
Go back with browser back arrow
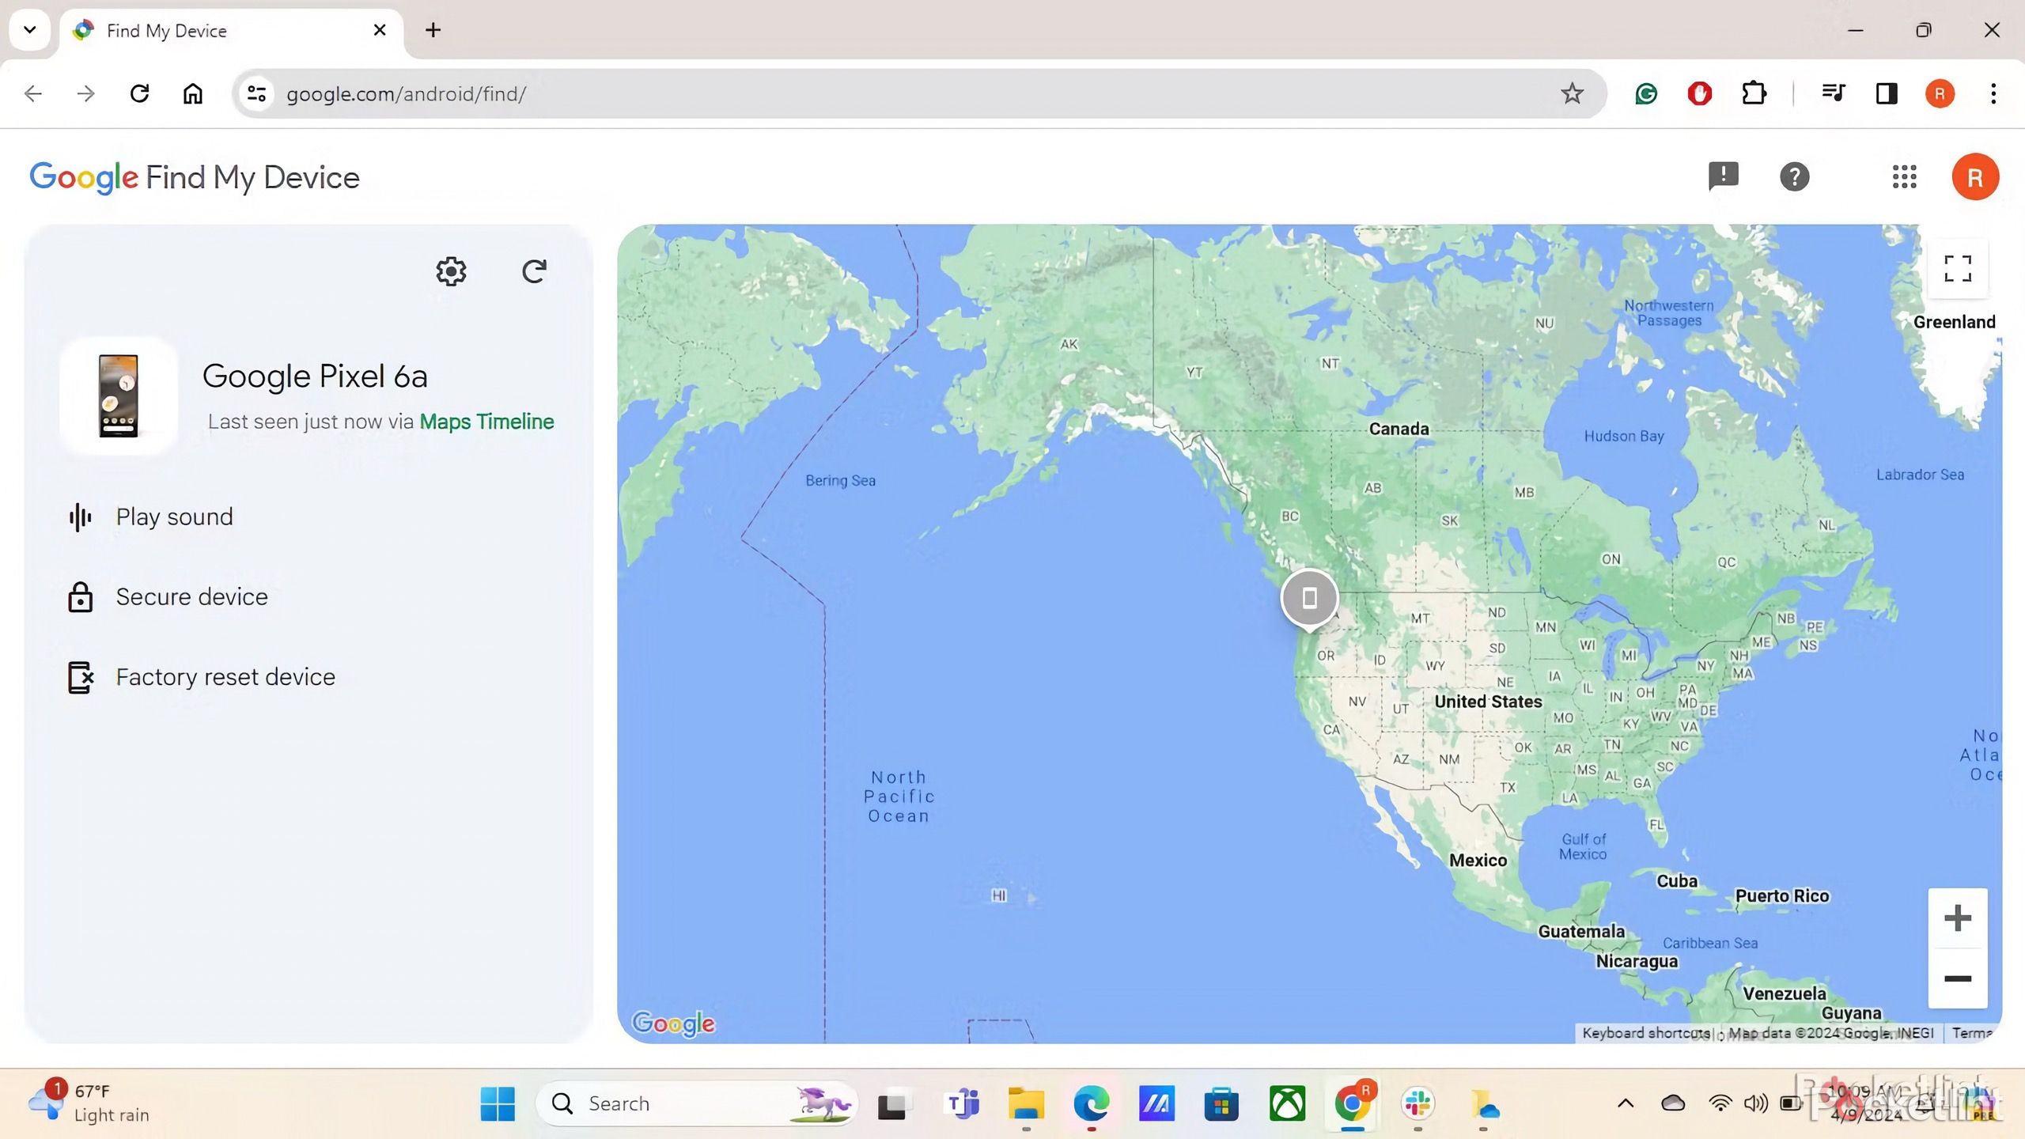click(x=33, y=93)
